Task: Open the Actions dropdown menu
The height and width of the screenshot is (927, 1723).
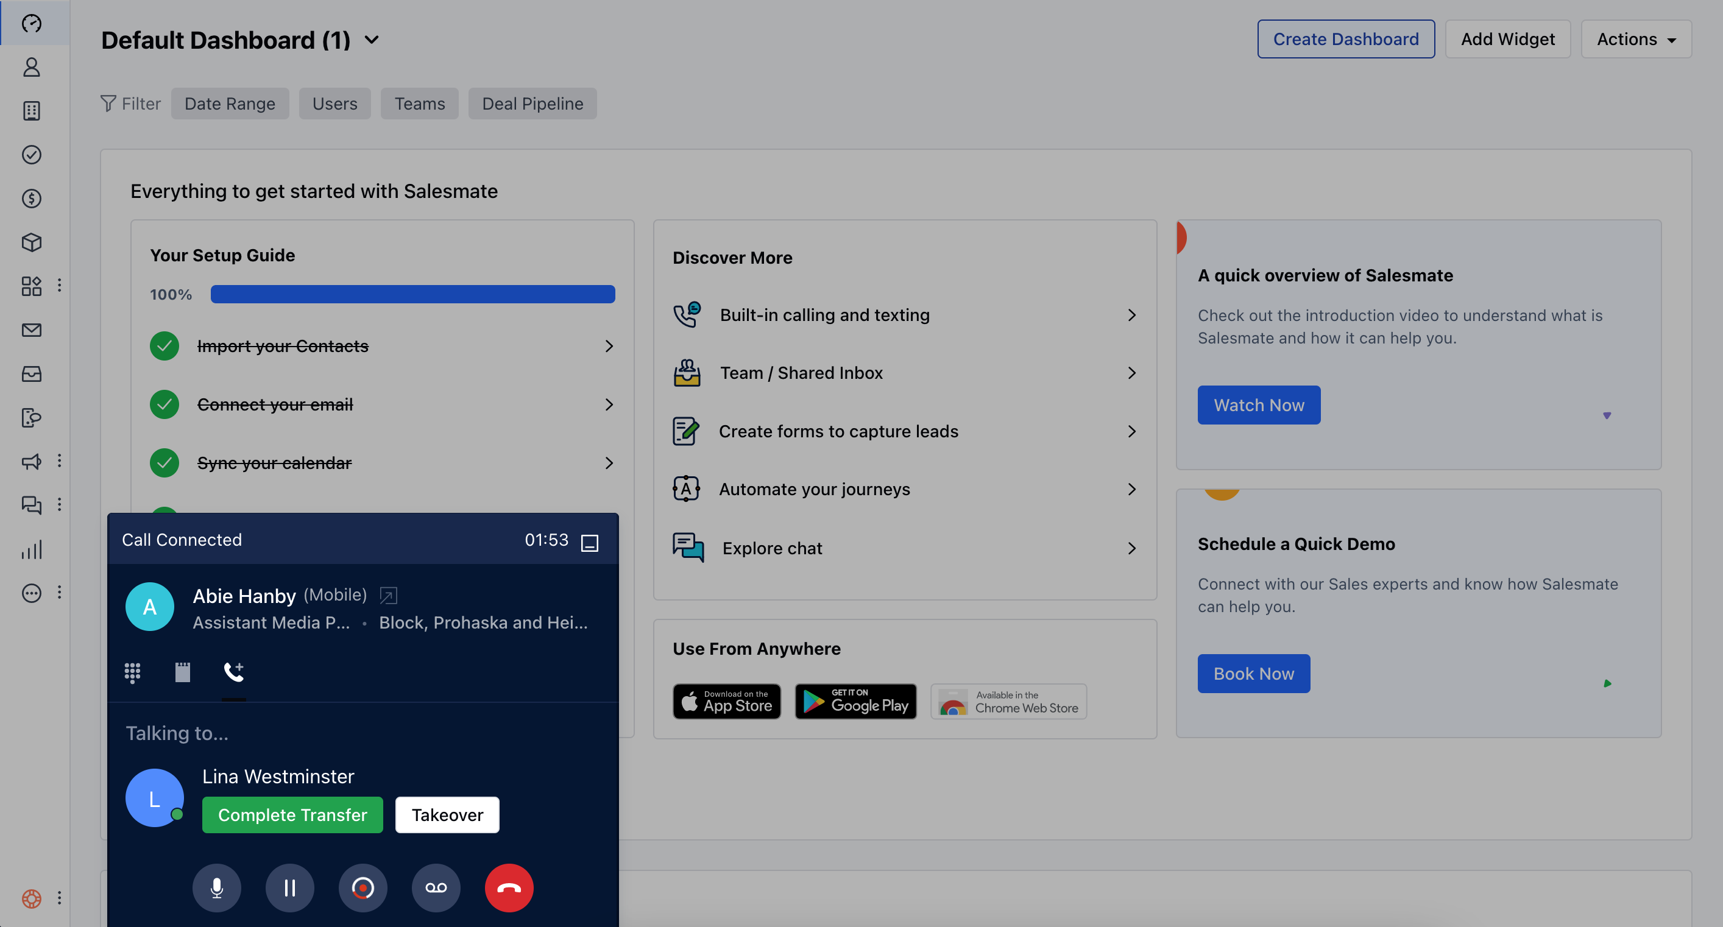Action: 1635,40
